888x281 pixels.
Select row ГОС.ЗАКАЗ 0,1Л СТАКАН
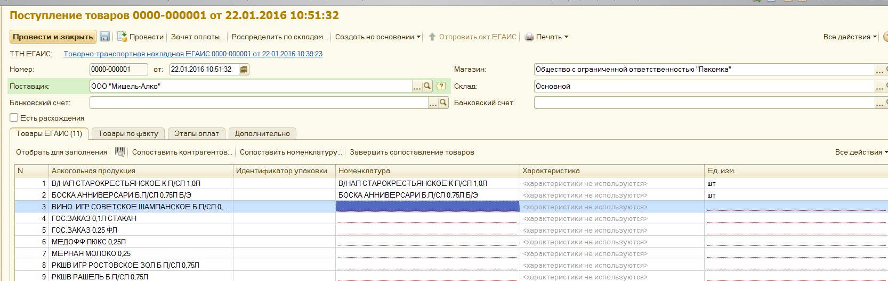(x=94, y=219)
